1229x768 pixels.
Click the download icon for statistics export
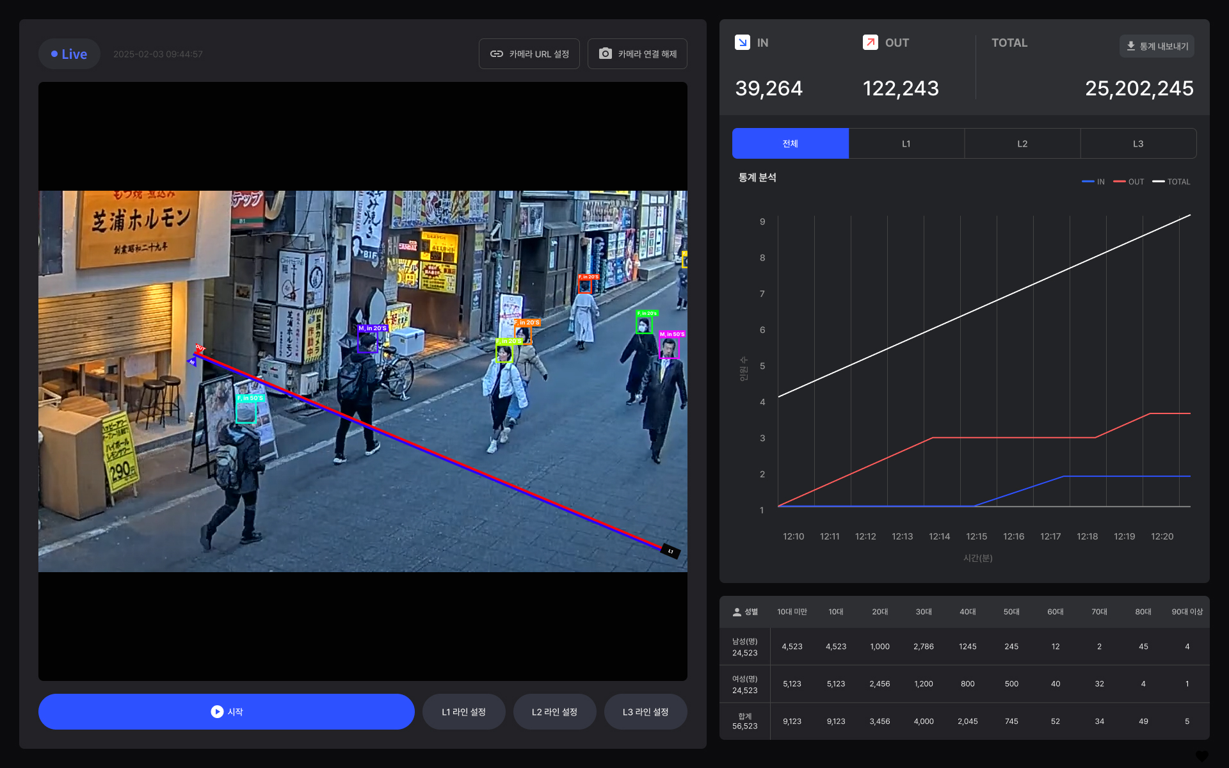(x=1131, y=46)
